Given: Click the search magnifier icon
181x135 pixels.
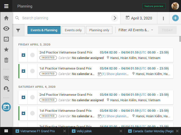Looking at the screenshot, I should (17, 18).
